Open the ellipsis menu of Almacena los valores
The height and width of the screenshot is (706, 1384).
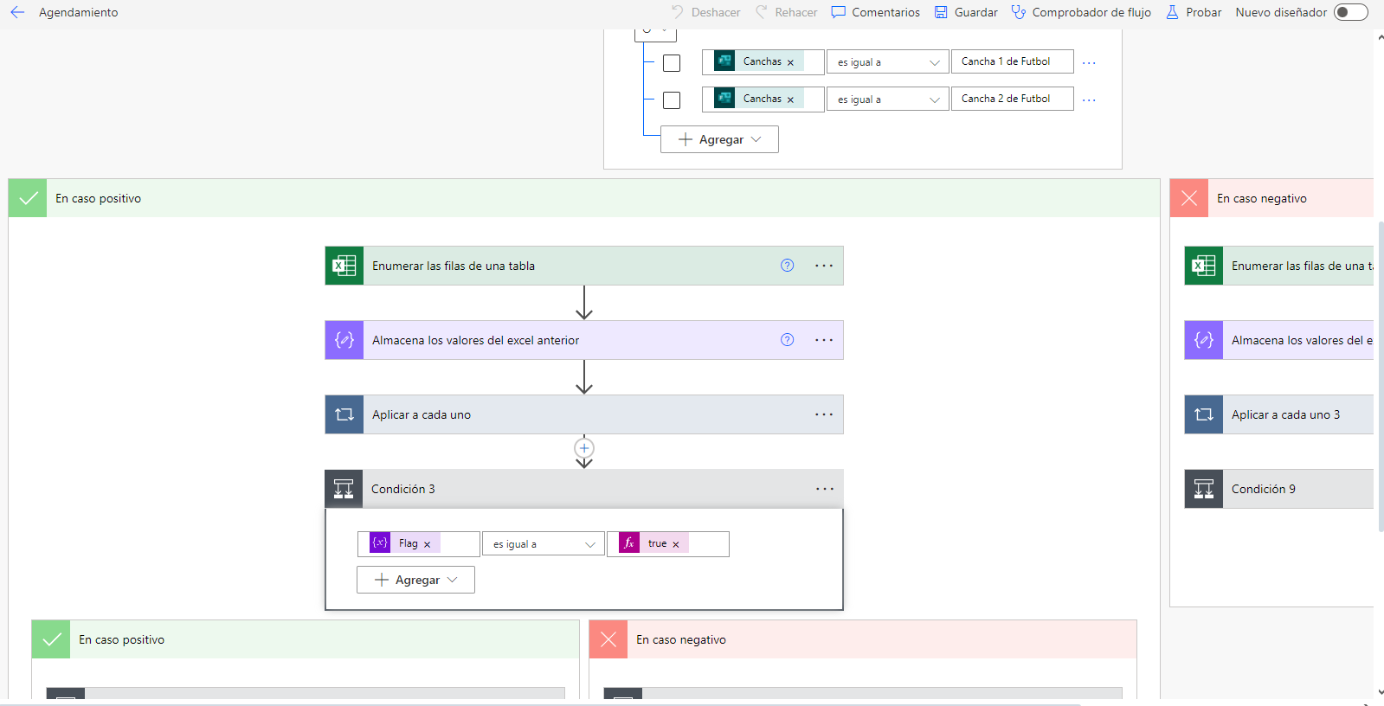click(x=824, y=340)
